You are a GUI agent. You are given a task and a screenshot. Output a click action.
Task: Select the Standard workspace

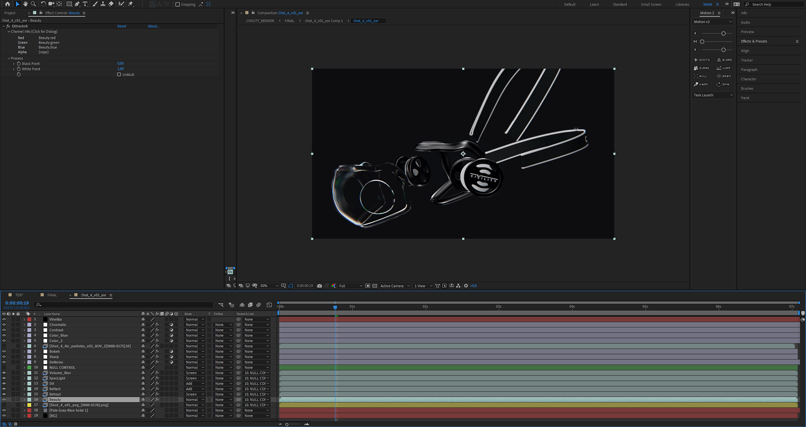coord(620,5)
